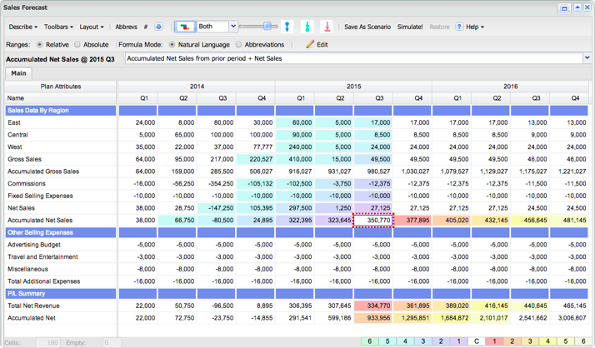595x348 pixels.
Task: Click the West cell value 77,777
Action: tap(255, 147)
